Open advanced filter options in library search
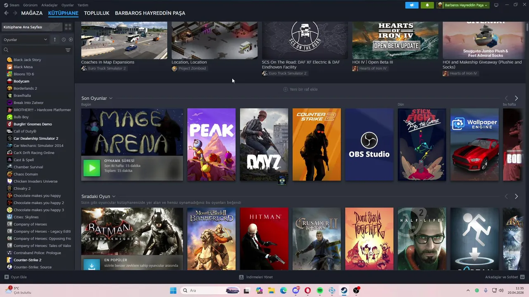The height and width of the screenshot is (297, 529). click(x=68, y=50)
